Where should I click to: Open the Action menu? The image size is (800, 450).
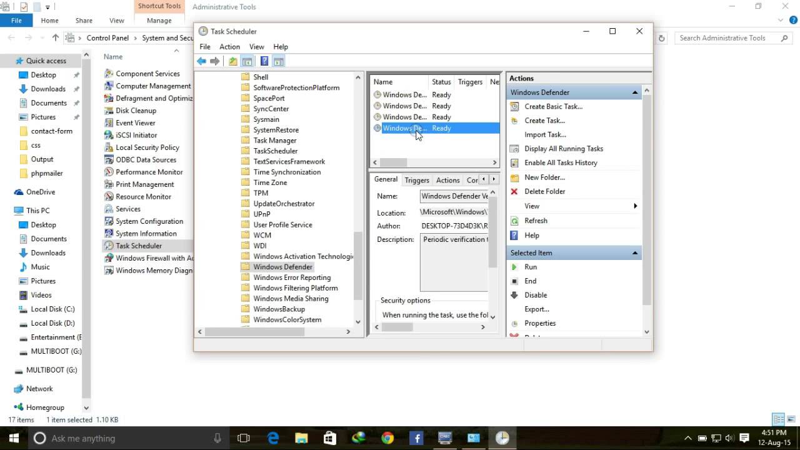[229, 47]
